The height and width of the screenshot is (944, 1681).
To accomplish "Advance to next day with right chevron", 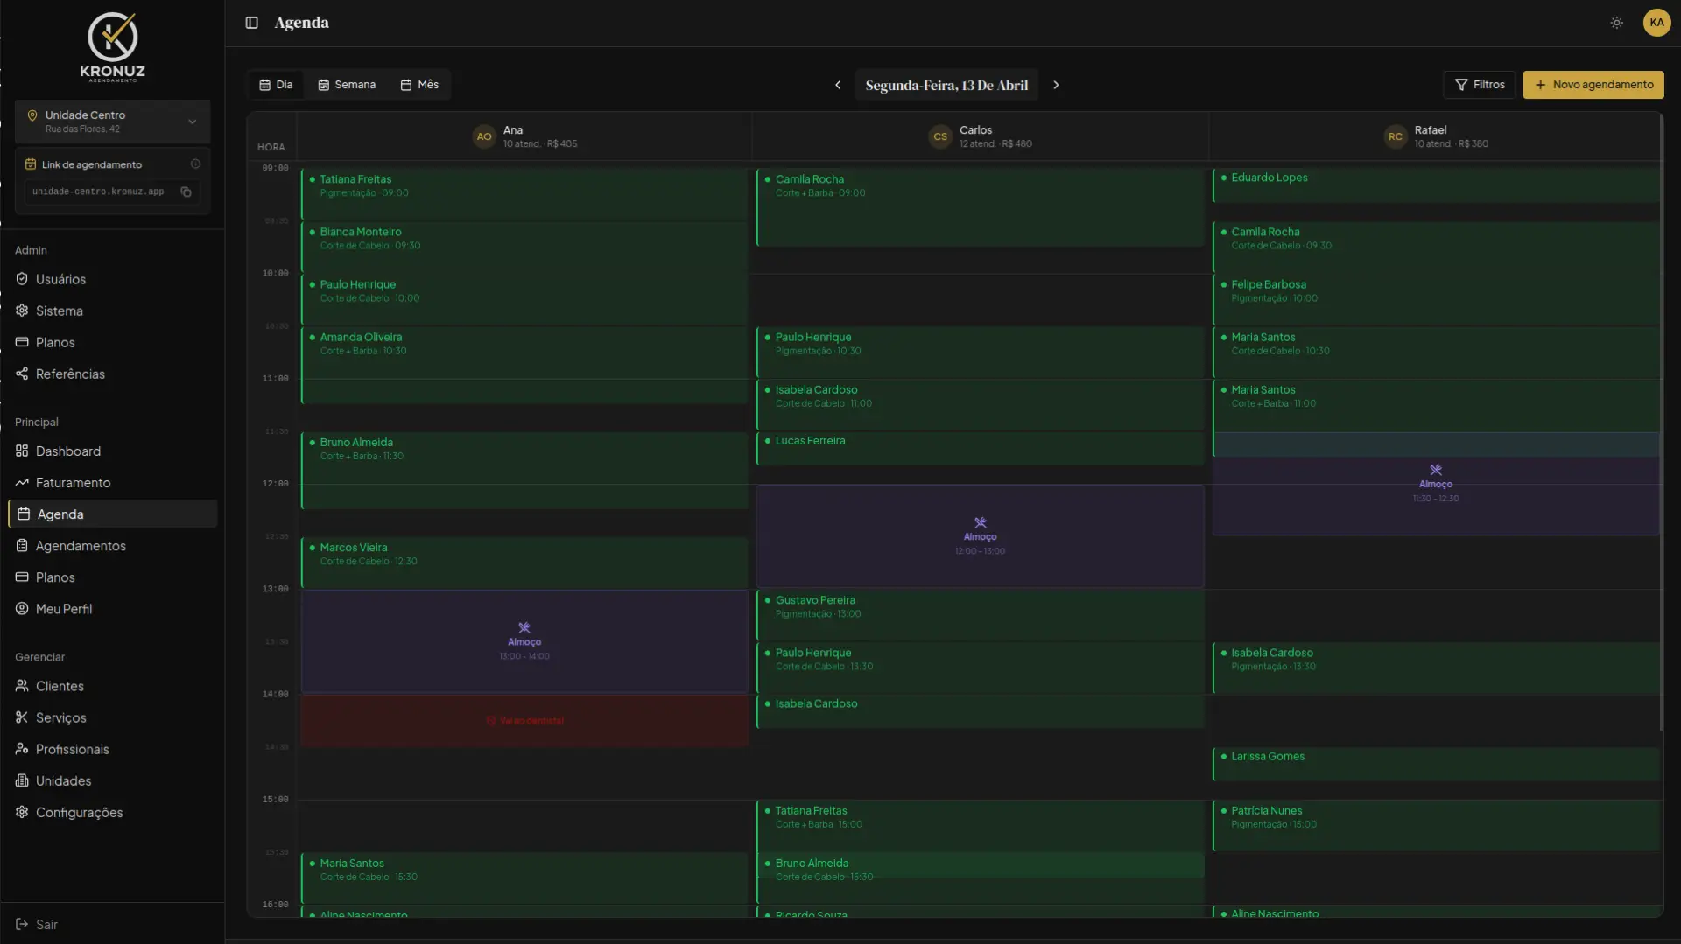I will pyautogui.click(x=1056, y=85).
